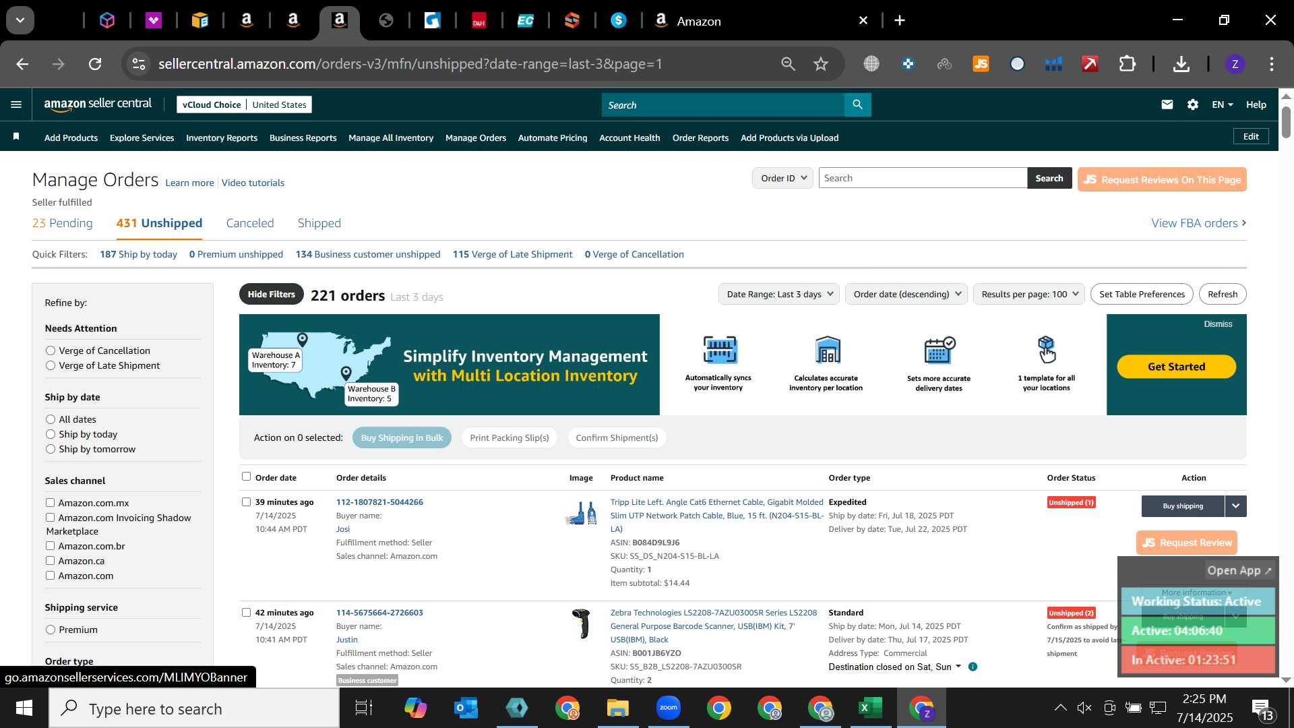Switch to the 23 Pending tab

(62, 223)
